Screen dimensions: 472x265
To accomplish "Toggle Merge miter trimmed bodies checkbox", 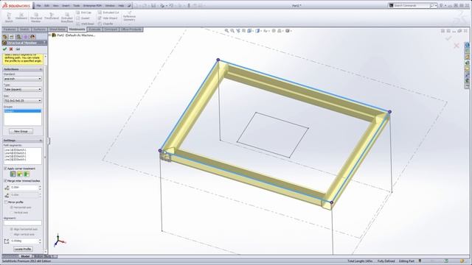I will [x=5, y=181].
